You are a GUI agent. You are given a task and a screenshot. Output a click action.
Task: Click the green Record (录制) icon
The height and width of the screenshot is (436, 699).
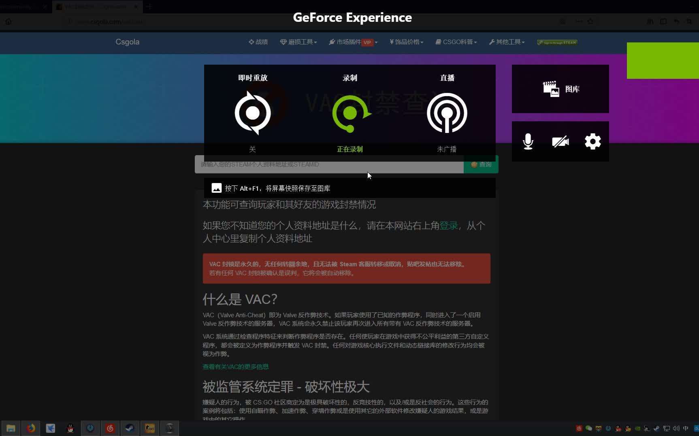point(351,114)
